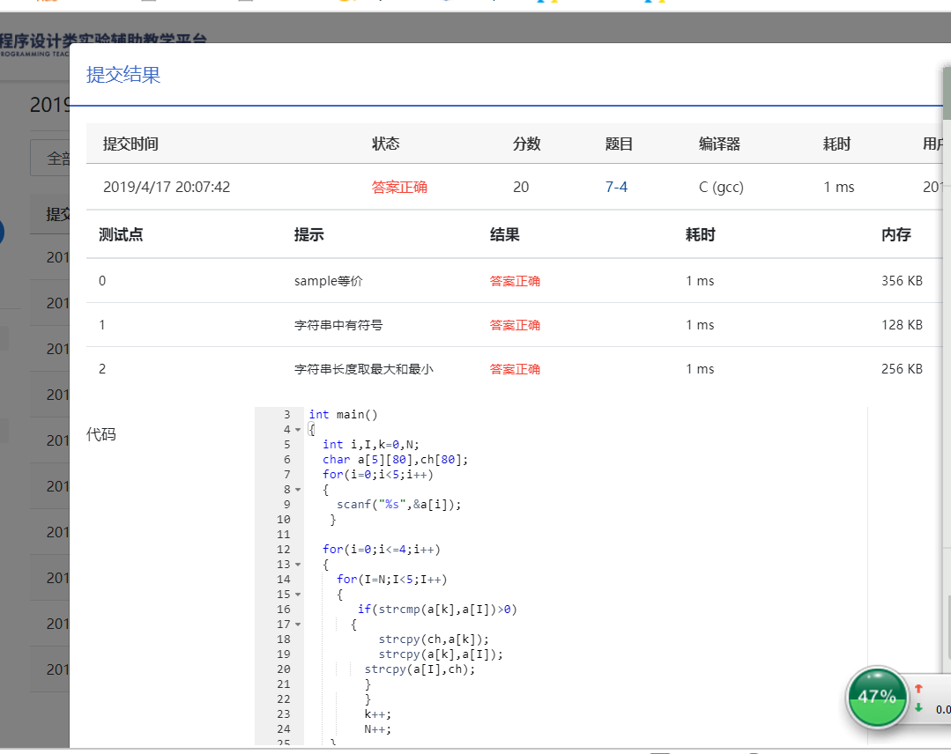Viewport: 951px width, 754px height.
Task: Click the 字符串长度取最大和最小 hint text
Action: 364,369
